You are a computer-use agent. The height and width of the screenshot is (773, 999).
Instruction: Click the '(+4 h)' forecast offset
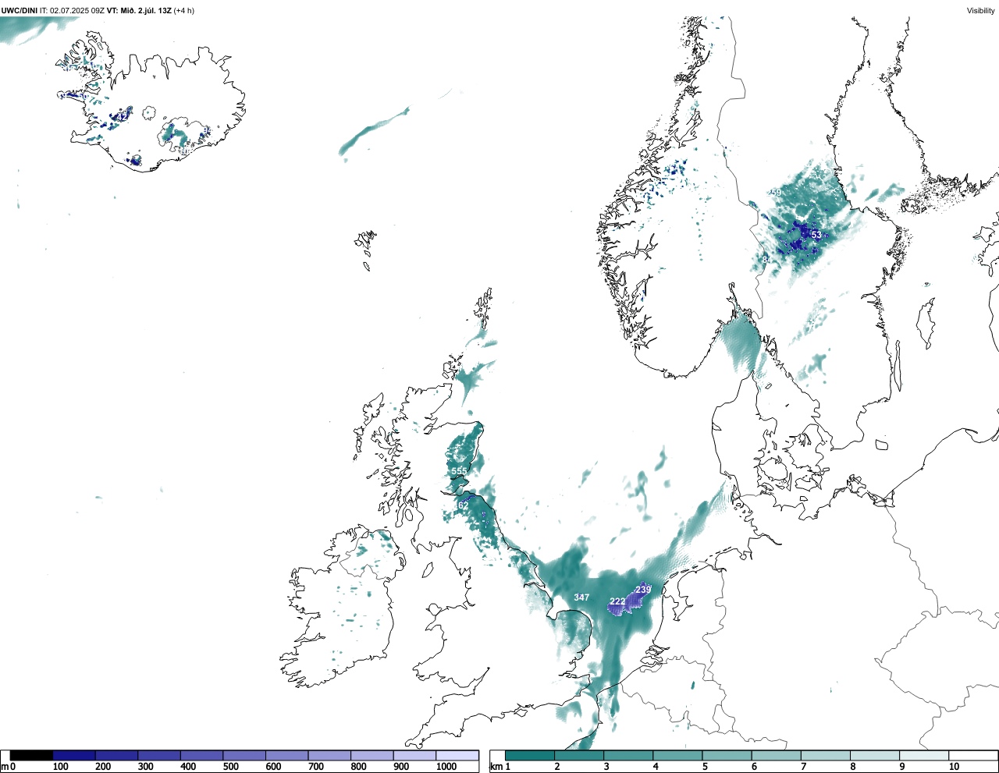coord(184,10)
